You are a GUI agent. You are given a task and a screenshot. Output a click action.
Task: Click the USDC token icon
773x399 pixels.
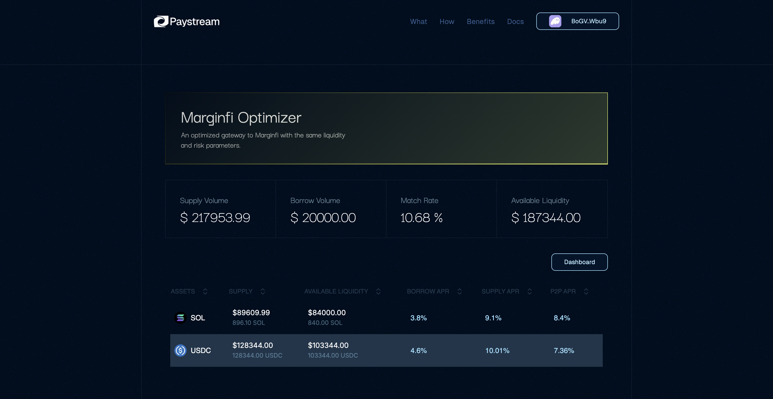(x=180, y=350)
